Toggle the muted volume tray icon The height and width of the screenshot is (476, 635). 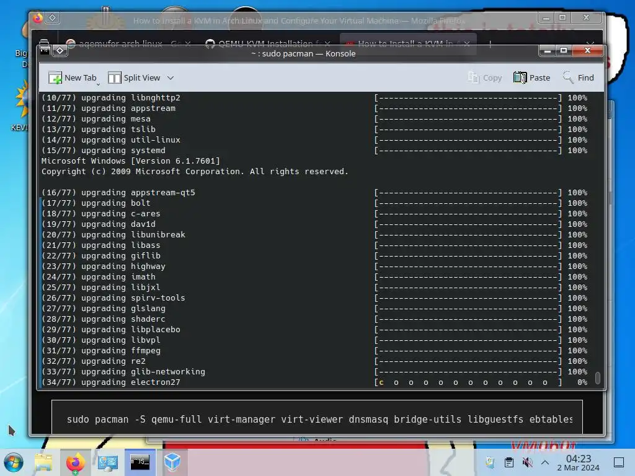(x=527, y=462)
